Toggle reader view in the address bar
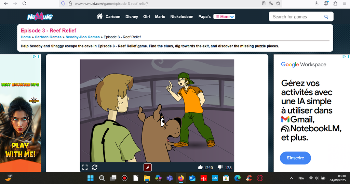The width and height of the screenshot is (350, 184). tap(264, 3)
